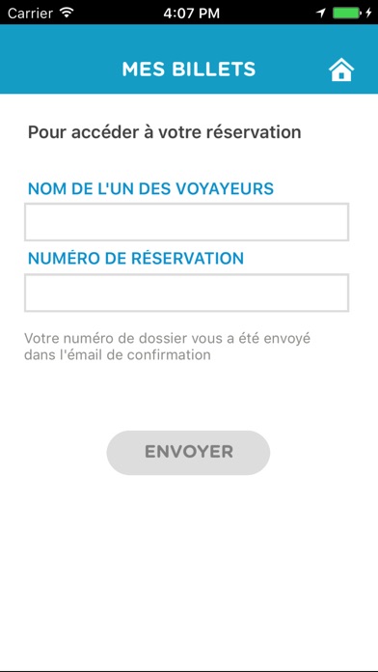This screenshot has height=672, width=378.
Task: Tap the home icon in the header
Action: tap(341, 70)
